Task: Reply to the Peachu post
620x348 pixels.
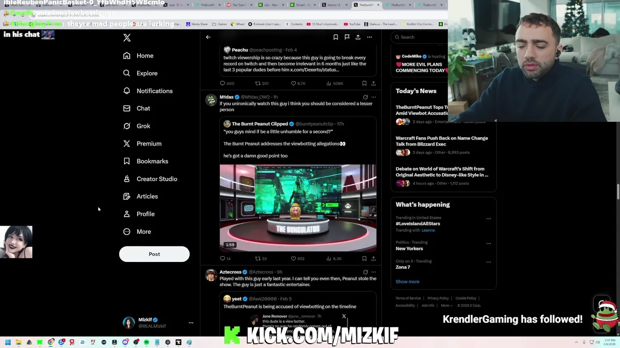Action: pyautogui.click(x=227, y=83)
